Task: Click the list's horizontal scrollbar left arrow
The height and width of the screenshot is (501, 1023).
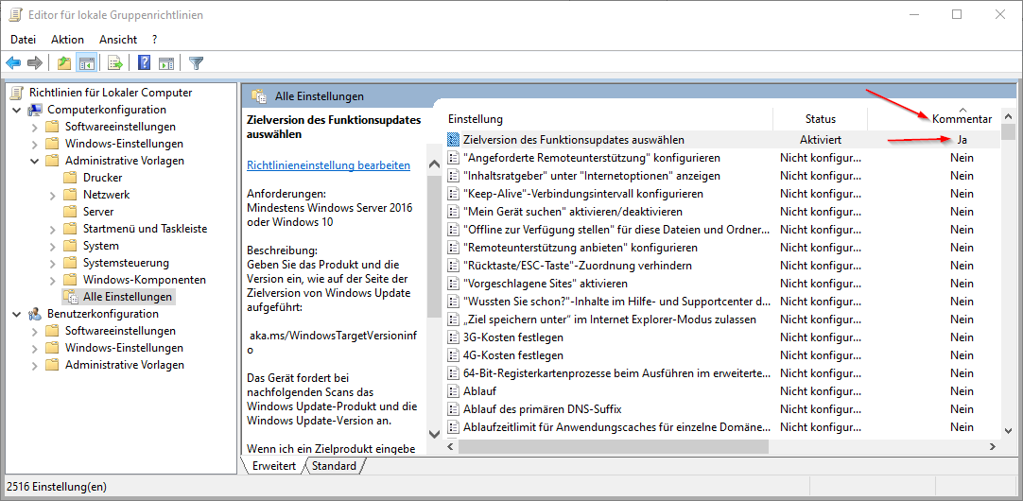Action: click(450, 447)
